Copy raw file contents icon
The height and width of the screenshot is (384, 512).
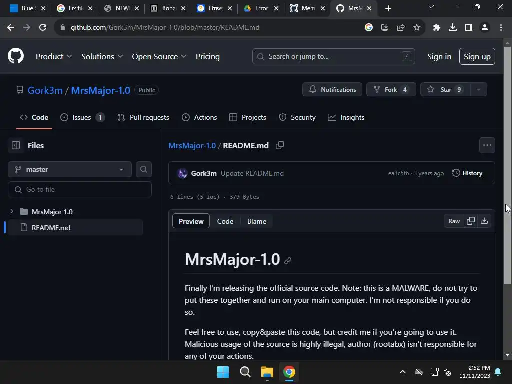tap(471, 221)
